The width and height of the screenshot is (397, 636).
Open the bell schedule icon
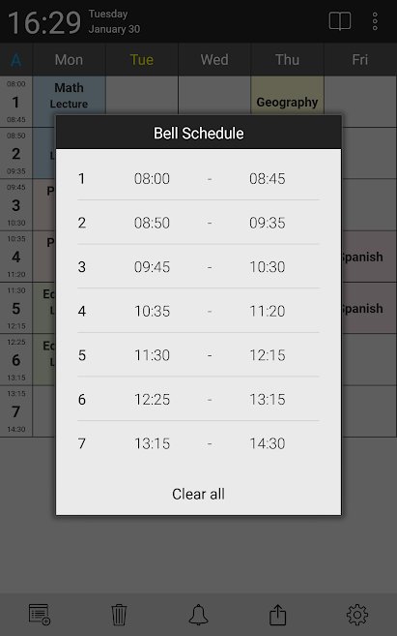point(198,615)
